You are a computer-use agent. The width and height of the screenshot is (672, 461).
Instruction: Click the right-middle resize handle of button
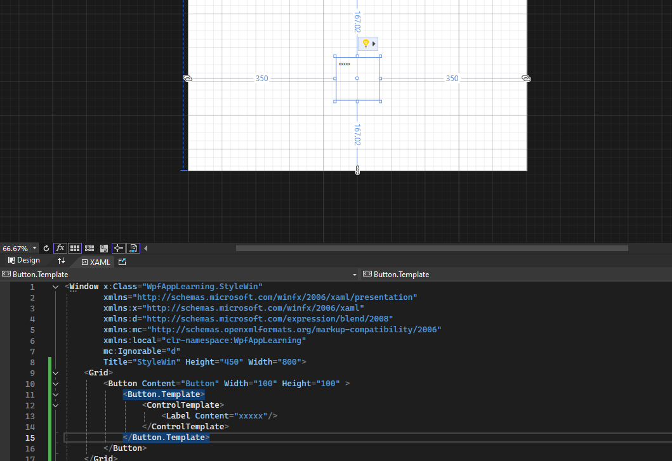click(380, 79)
